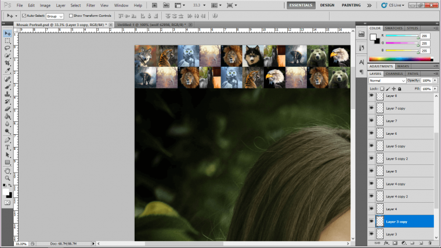Open the layer Fill slider arrow
441x248 pixels.
pyautogui.click(x=435, y=89)
